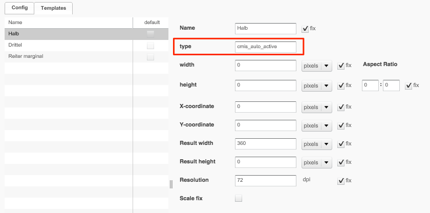This screenshot has height=213, width=430.
Task: Uncheck the fix checkbox for Y-coordinate
Action: pyautogui.click(x=340, y=125)
